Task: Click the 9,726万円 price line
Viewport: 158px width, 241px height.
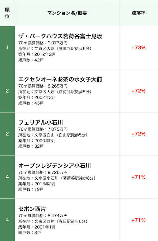Action: tap(43, 172)
